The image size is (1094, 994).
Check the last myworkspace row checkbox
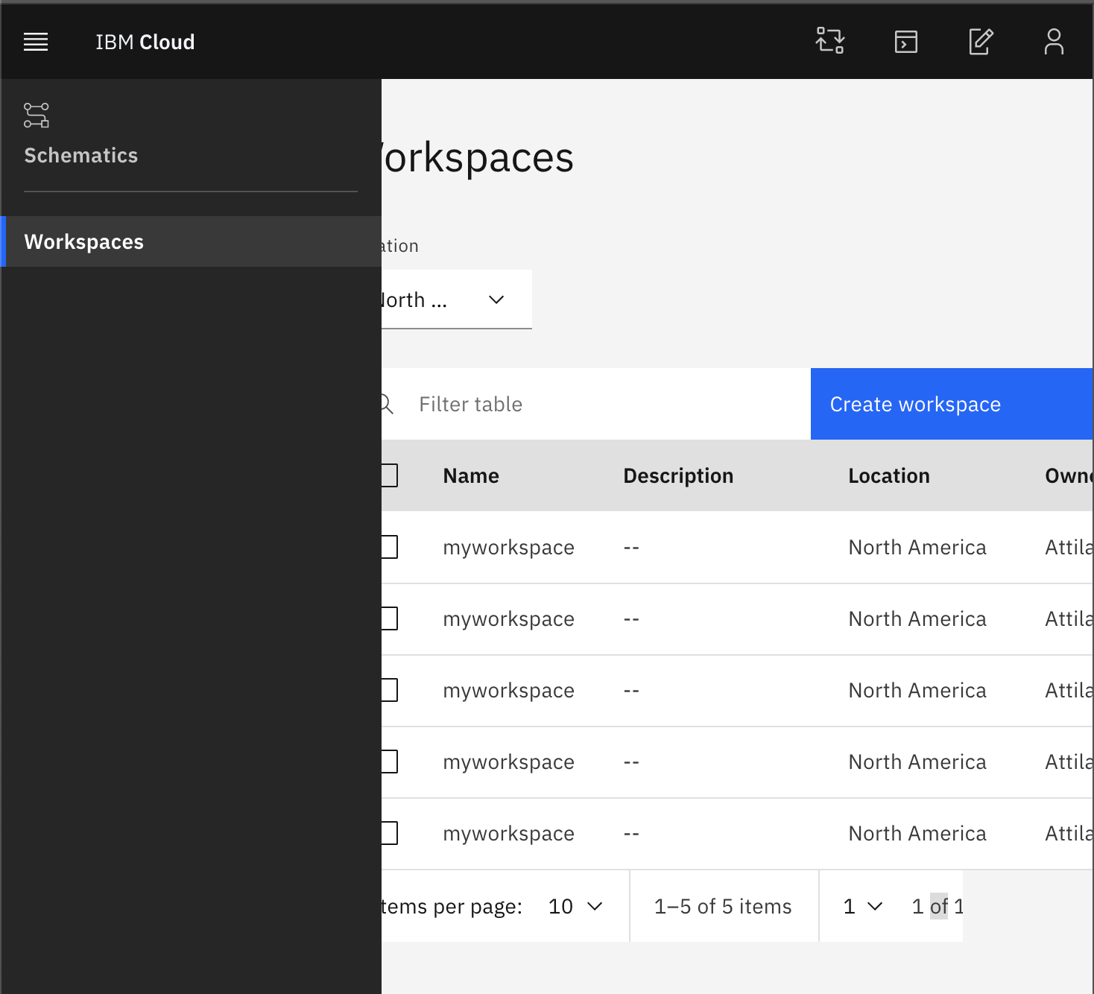point(389,833)
